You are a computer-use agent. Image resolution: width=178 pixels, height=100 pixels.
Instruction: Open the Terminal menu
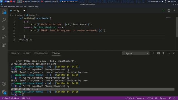(31, 7)
